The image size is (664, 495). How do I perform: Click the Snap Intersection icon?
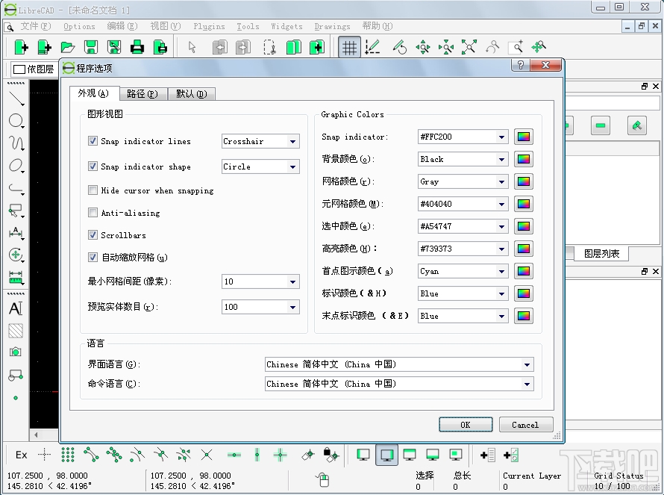(x=206, y=455)
